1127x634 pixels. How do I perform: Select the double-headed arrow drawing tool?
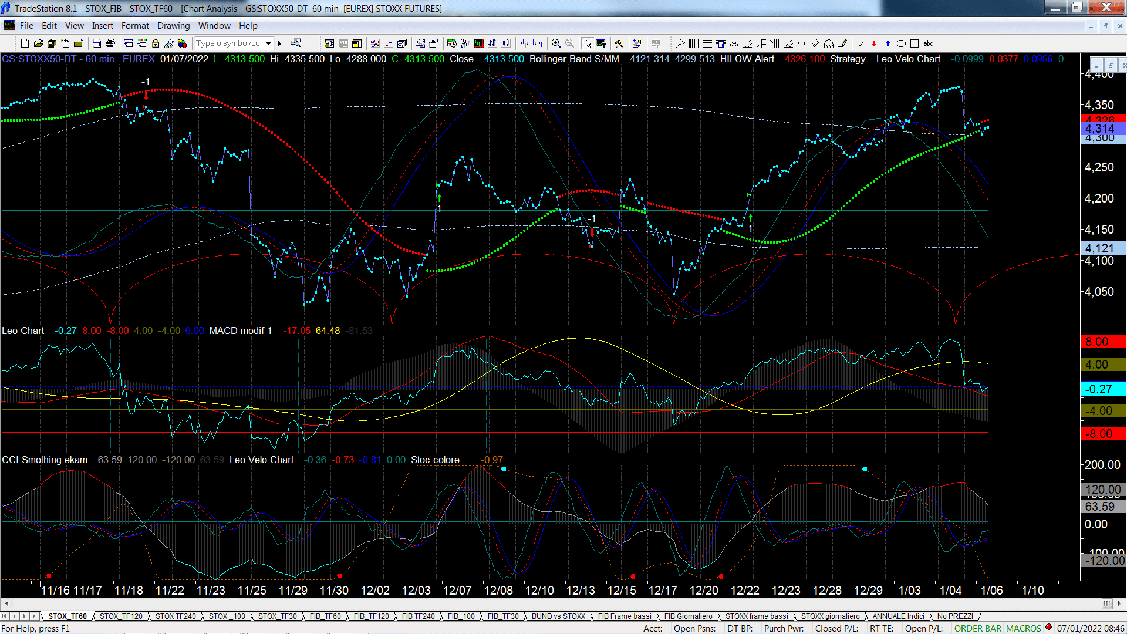802,43
